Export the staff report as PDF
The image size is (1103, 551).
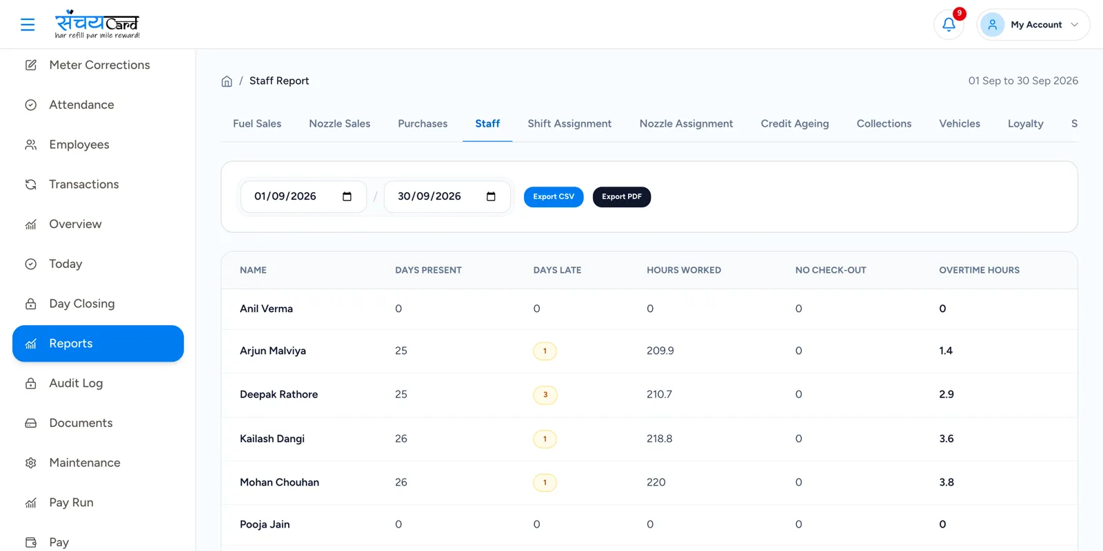[622, 197]
